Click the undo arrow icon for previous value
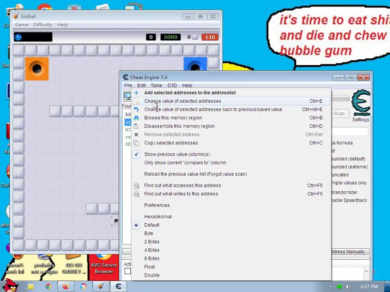Screen dimensions: 390x292 click(136, 109)
